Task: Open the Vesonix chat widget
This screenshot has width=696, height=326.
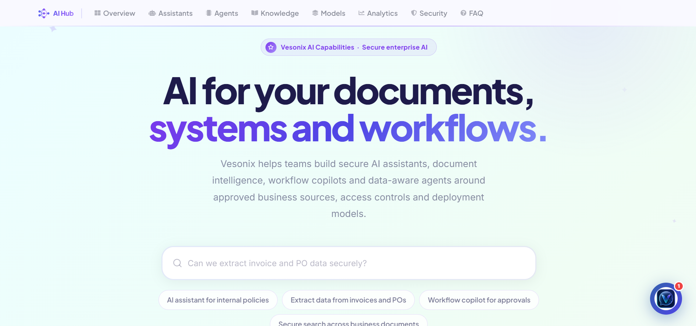Action: pyautogui.click(x=666, y=298)
